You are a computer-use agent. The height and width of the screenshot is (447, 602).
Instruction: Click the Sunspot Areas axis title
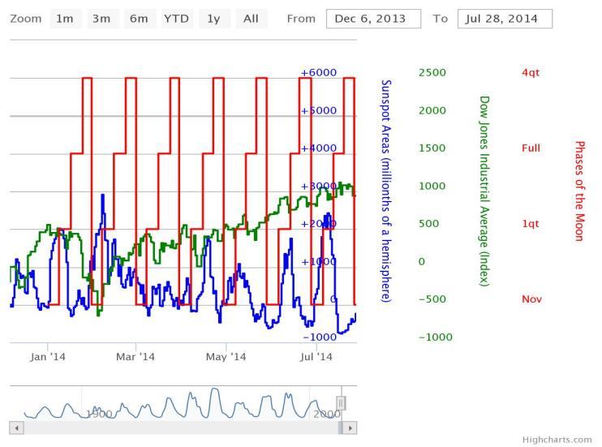(x=386, y=191)
